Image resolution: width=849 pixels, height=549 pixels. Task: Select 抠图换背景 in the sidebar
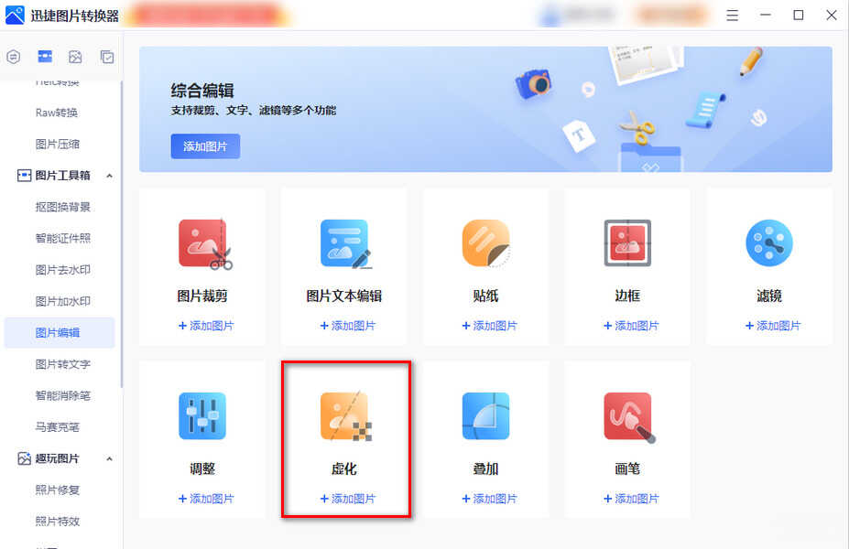[63, 207]
